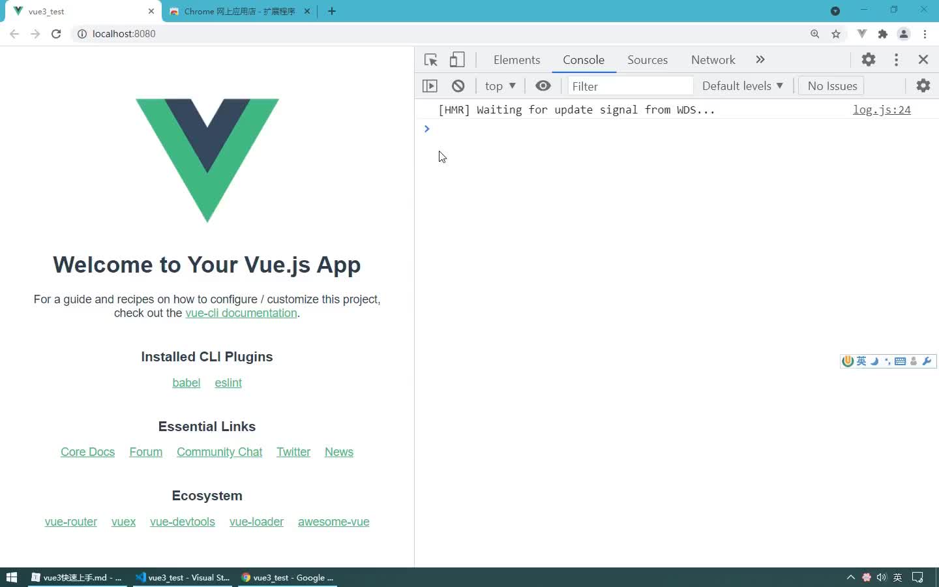Select the HMR waiting log message

tap(576, 110)
